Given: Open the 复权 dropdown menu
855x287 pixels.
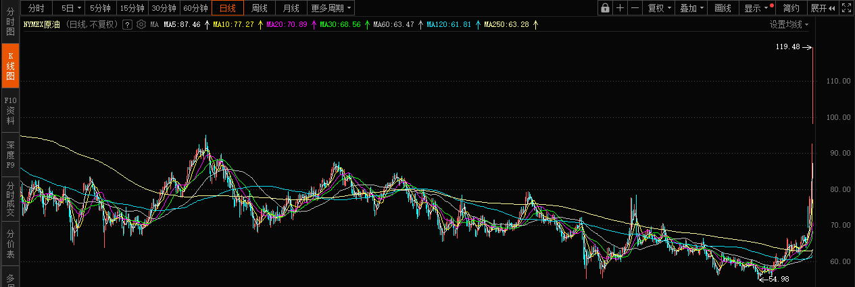Looking at the screenshot, I should tap(660, 8).
